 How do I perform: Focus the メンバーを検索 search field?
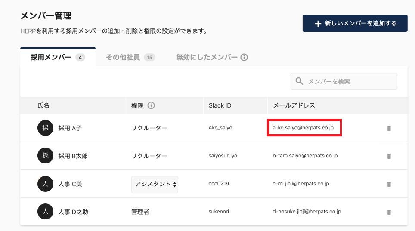[x=349, y=81]
